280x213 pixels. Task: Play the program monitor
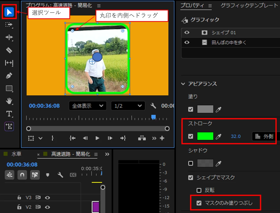pos(97,138)
